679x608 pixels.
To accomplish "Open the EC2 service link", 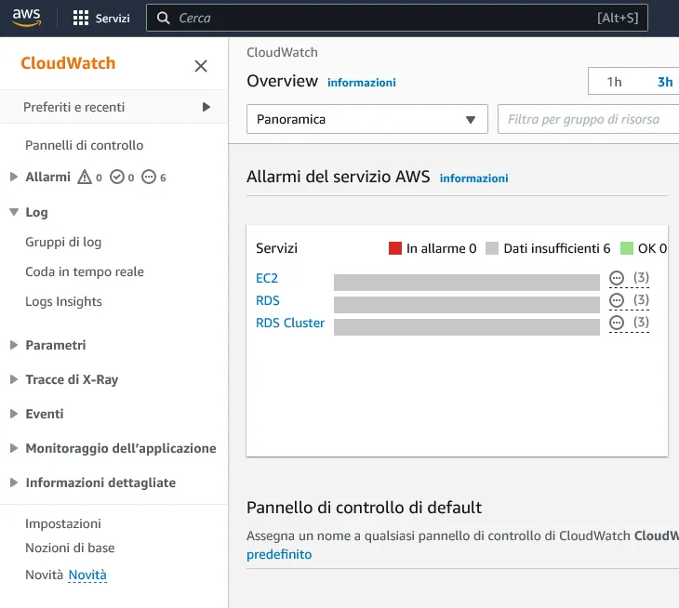I will (x=267, y=278).
